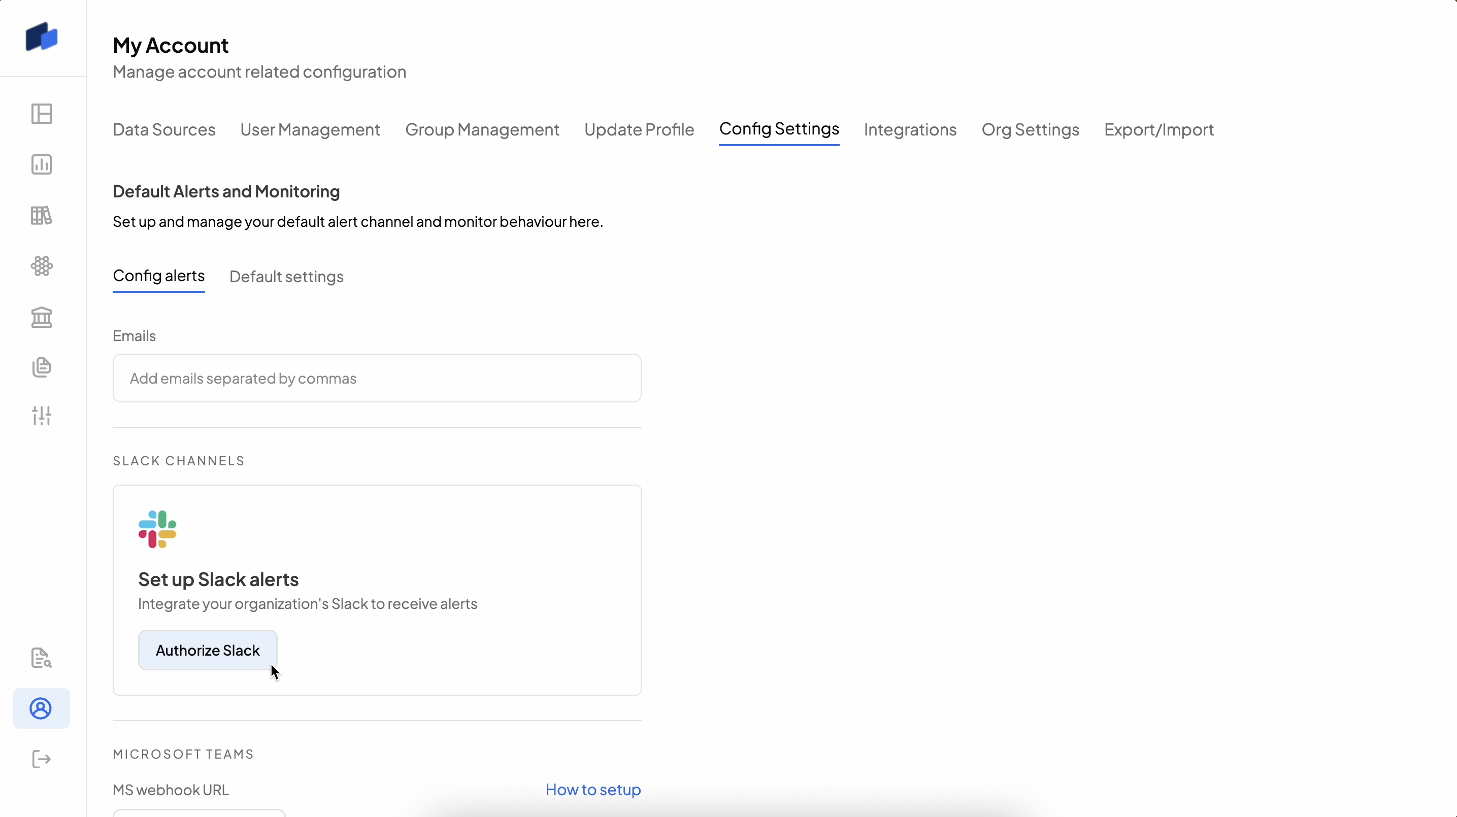Viewport: 1457px width, 817px height.
Task: Open the bank building sidebar icon
Action: (x=41, y=317)
